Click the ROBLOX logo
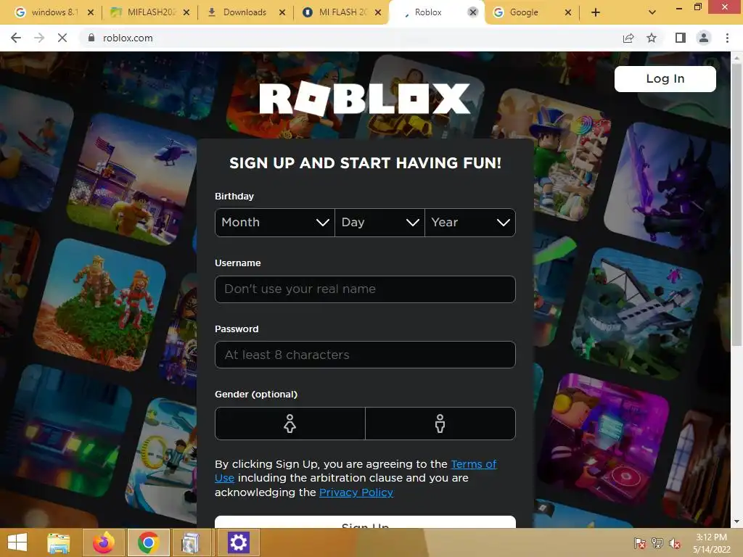The width and height of the screenshot is (743, 557). (365, 99)
